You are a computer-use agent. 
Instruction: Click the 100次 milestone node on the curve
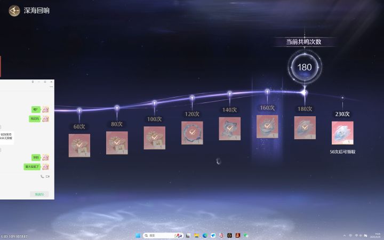(155, 103)
